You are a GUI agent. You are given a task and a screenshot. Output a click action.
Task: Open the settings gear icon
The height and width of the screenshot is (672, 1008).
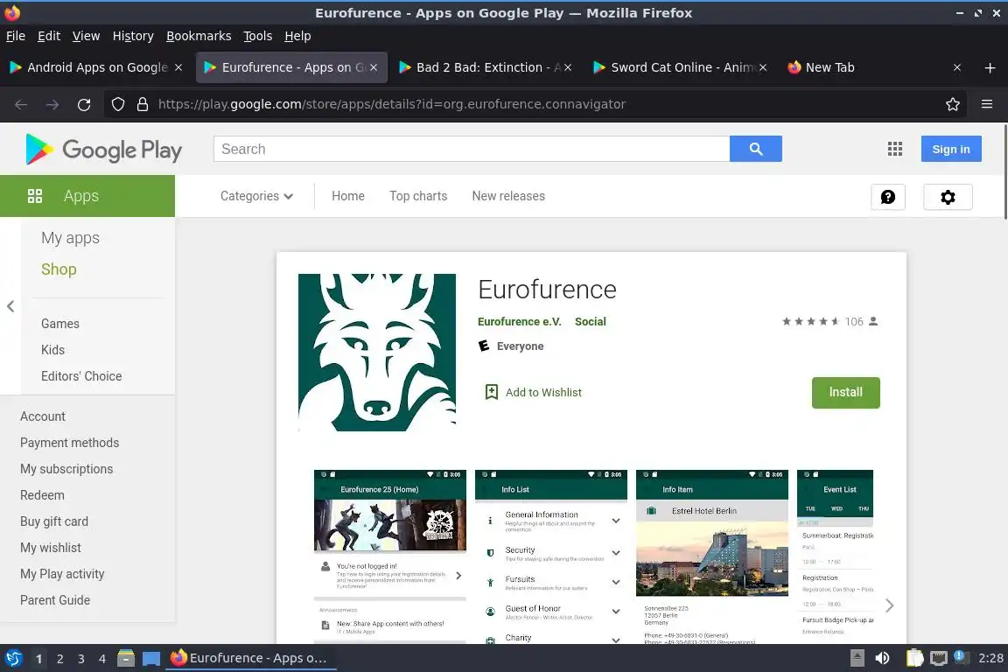click(948, 197)
